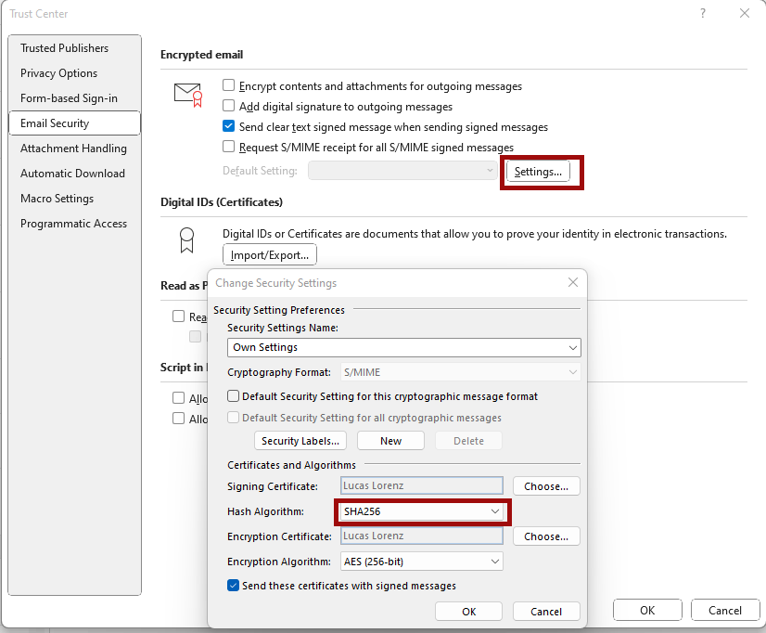Open the Privacy Options category
The image size is (766, 633).
tap(59, 72)
